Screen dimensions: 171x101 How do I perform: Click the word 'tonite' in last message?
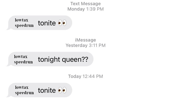(47, 90)
